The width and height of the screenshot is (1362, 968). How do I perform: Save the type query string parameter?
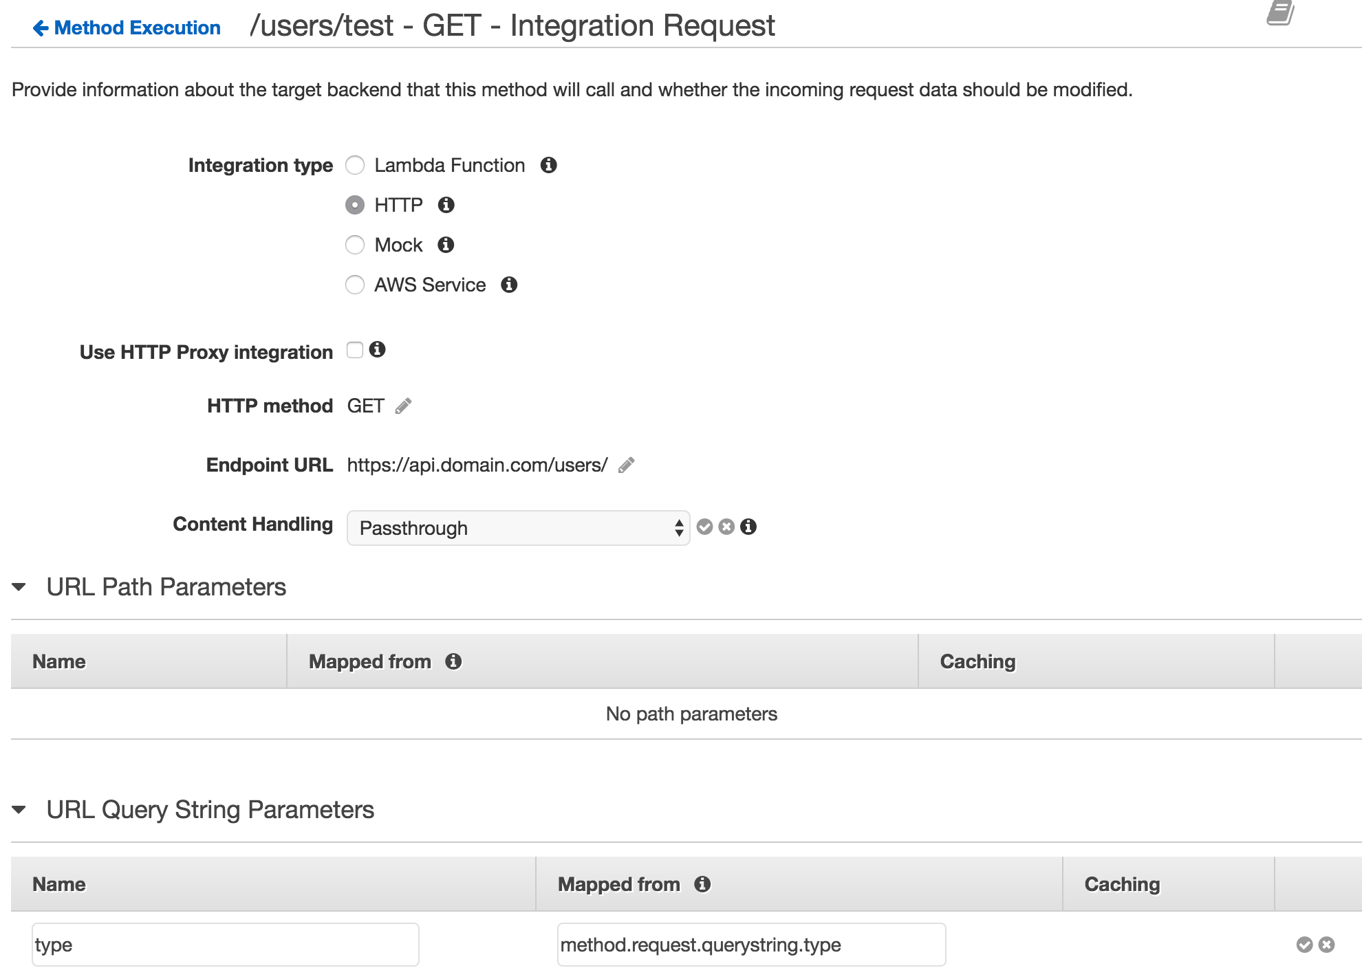[x=1304, y=945]
